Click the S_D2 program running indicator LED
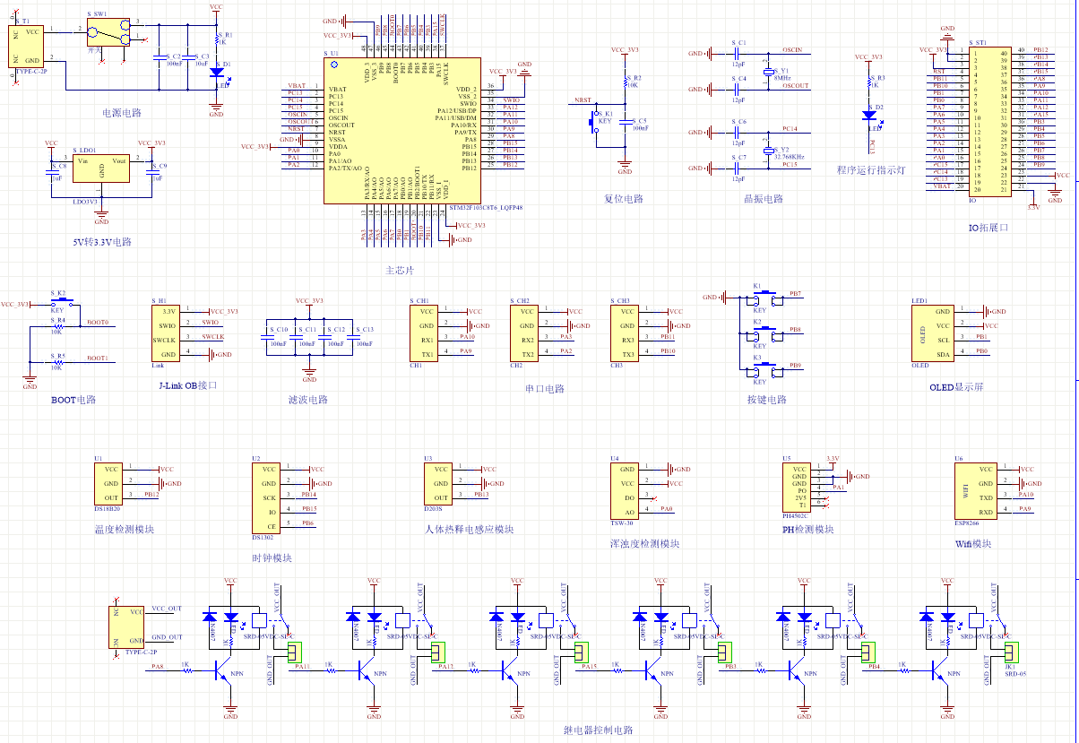 (869, 115)
